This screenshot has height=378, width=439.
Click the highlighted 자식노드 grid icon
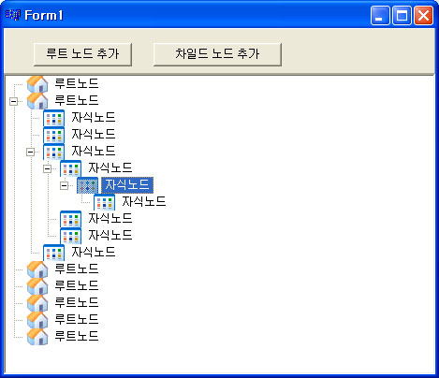click(88, 185)
